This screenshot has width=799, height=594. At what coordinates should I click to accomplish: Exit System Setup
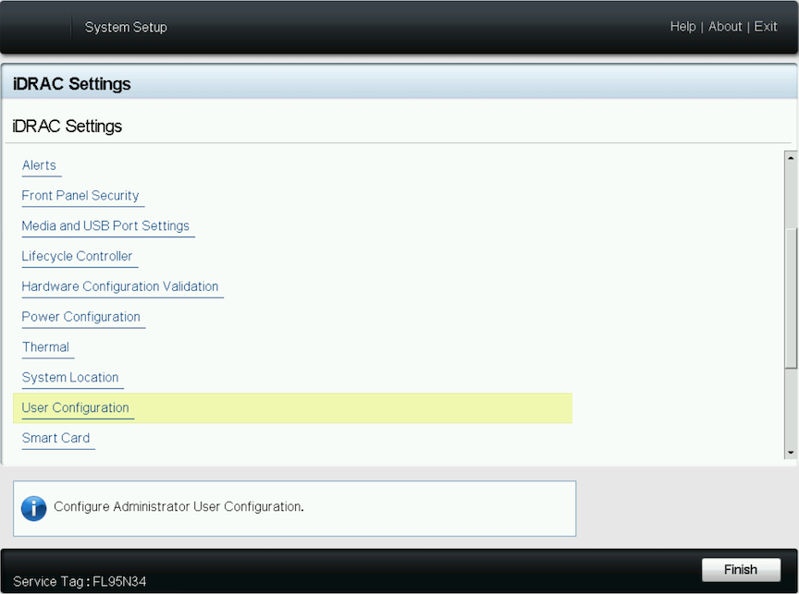[x=766, y=27]
